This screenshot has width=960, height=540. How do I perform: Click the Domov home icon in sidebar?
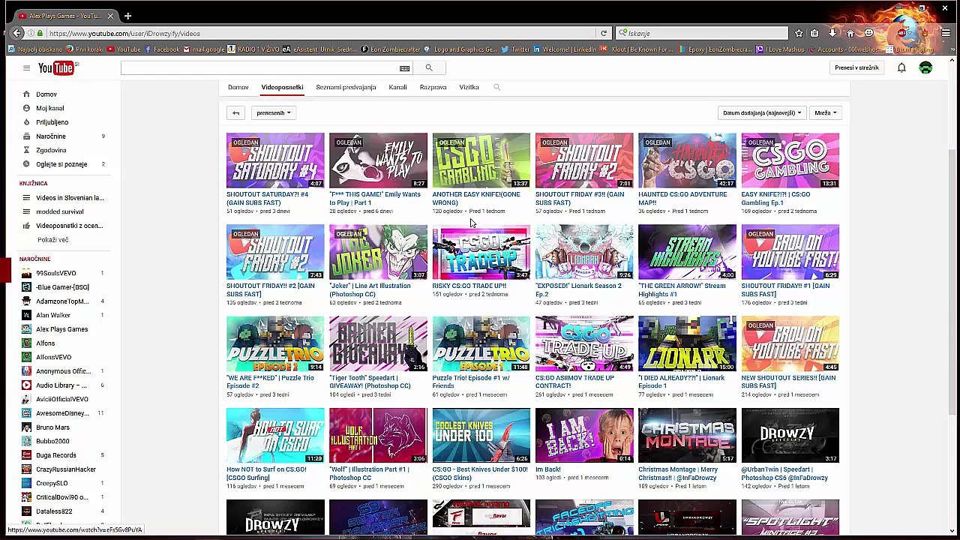(26, 94)
